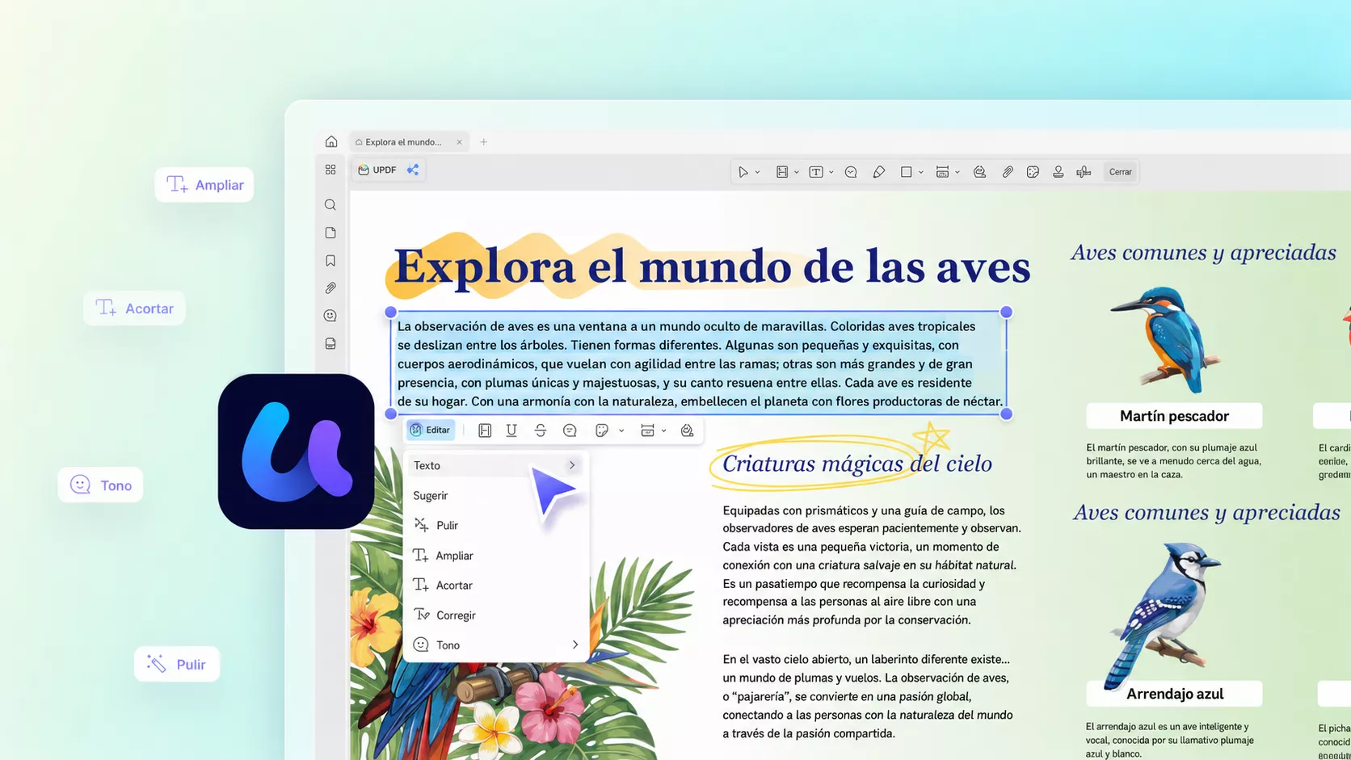Click the paperclip attachment tool in top toolbar
Screen dimensions: 1351x760
[x=1008, y=172]
